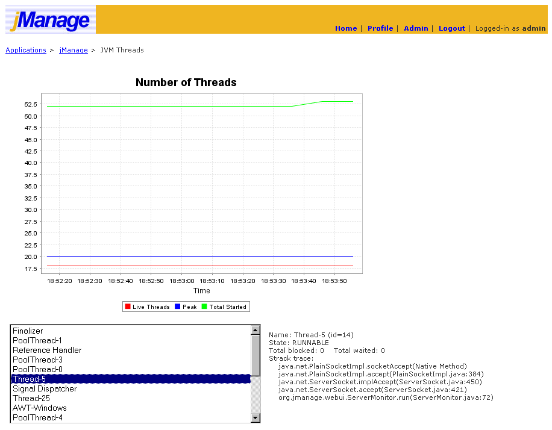
Task: Click the jManage logo
Action: click(x=51, y=19)
